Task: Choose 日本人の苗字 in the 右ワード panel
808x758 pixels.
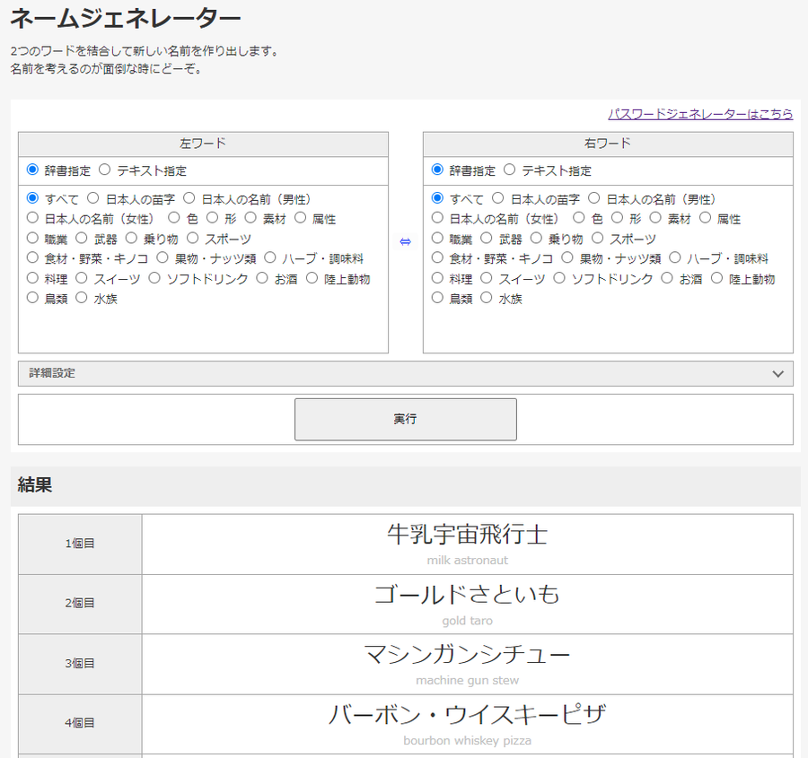Action: [497, 197]
